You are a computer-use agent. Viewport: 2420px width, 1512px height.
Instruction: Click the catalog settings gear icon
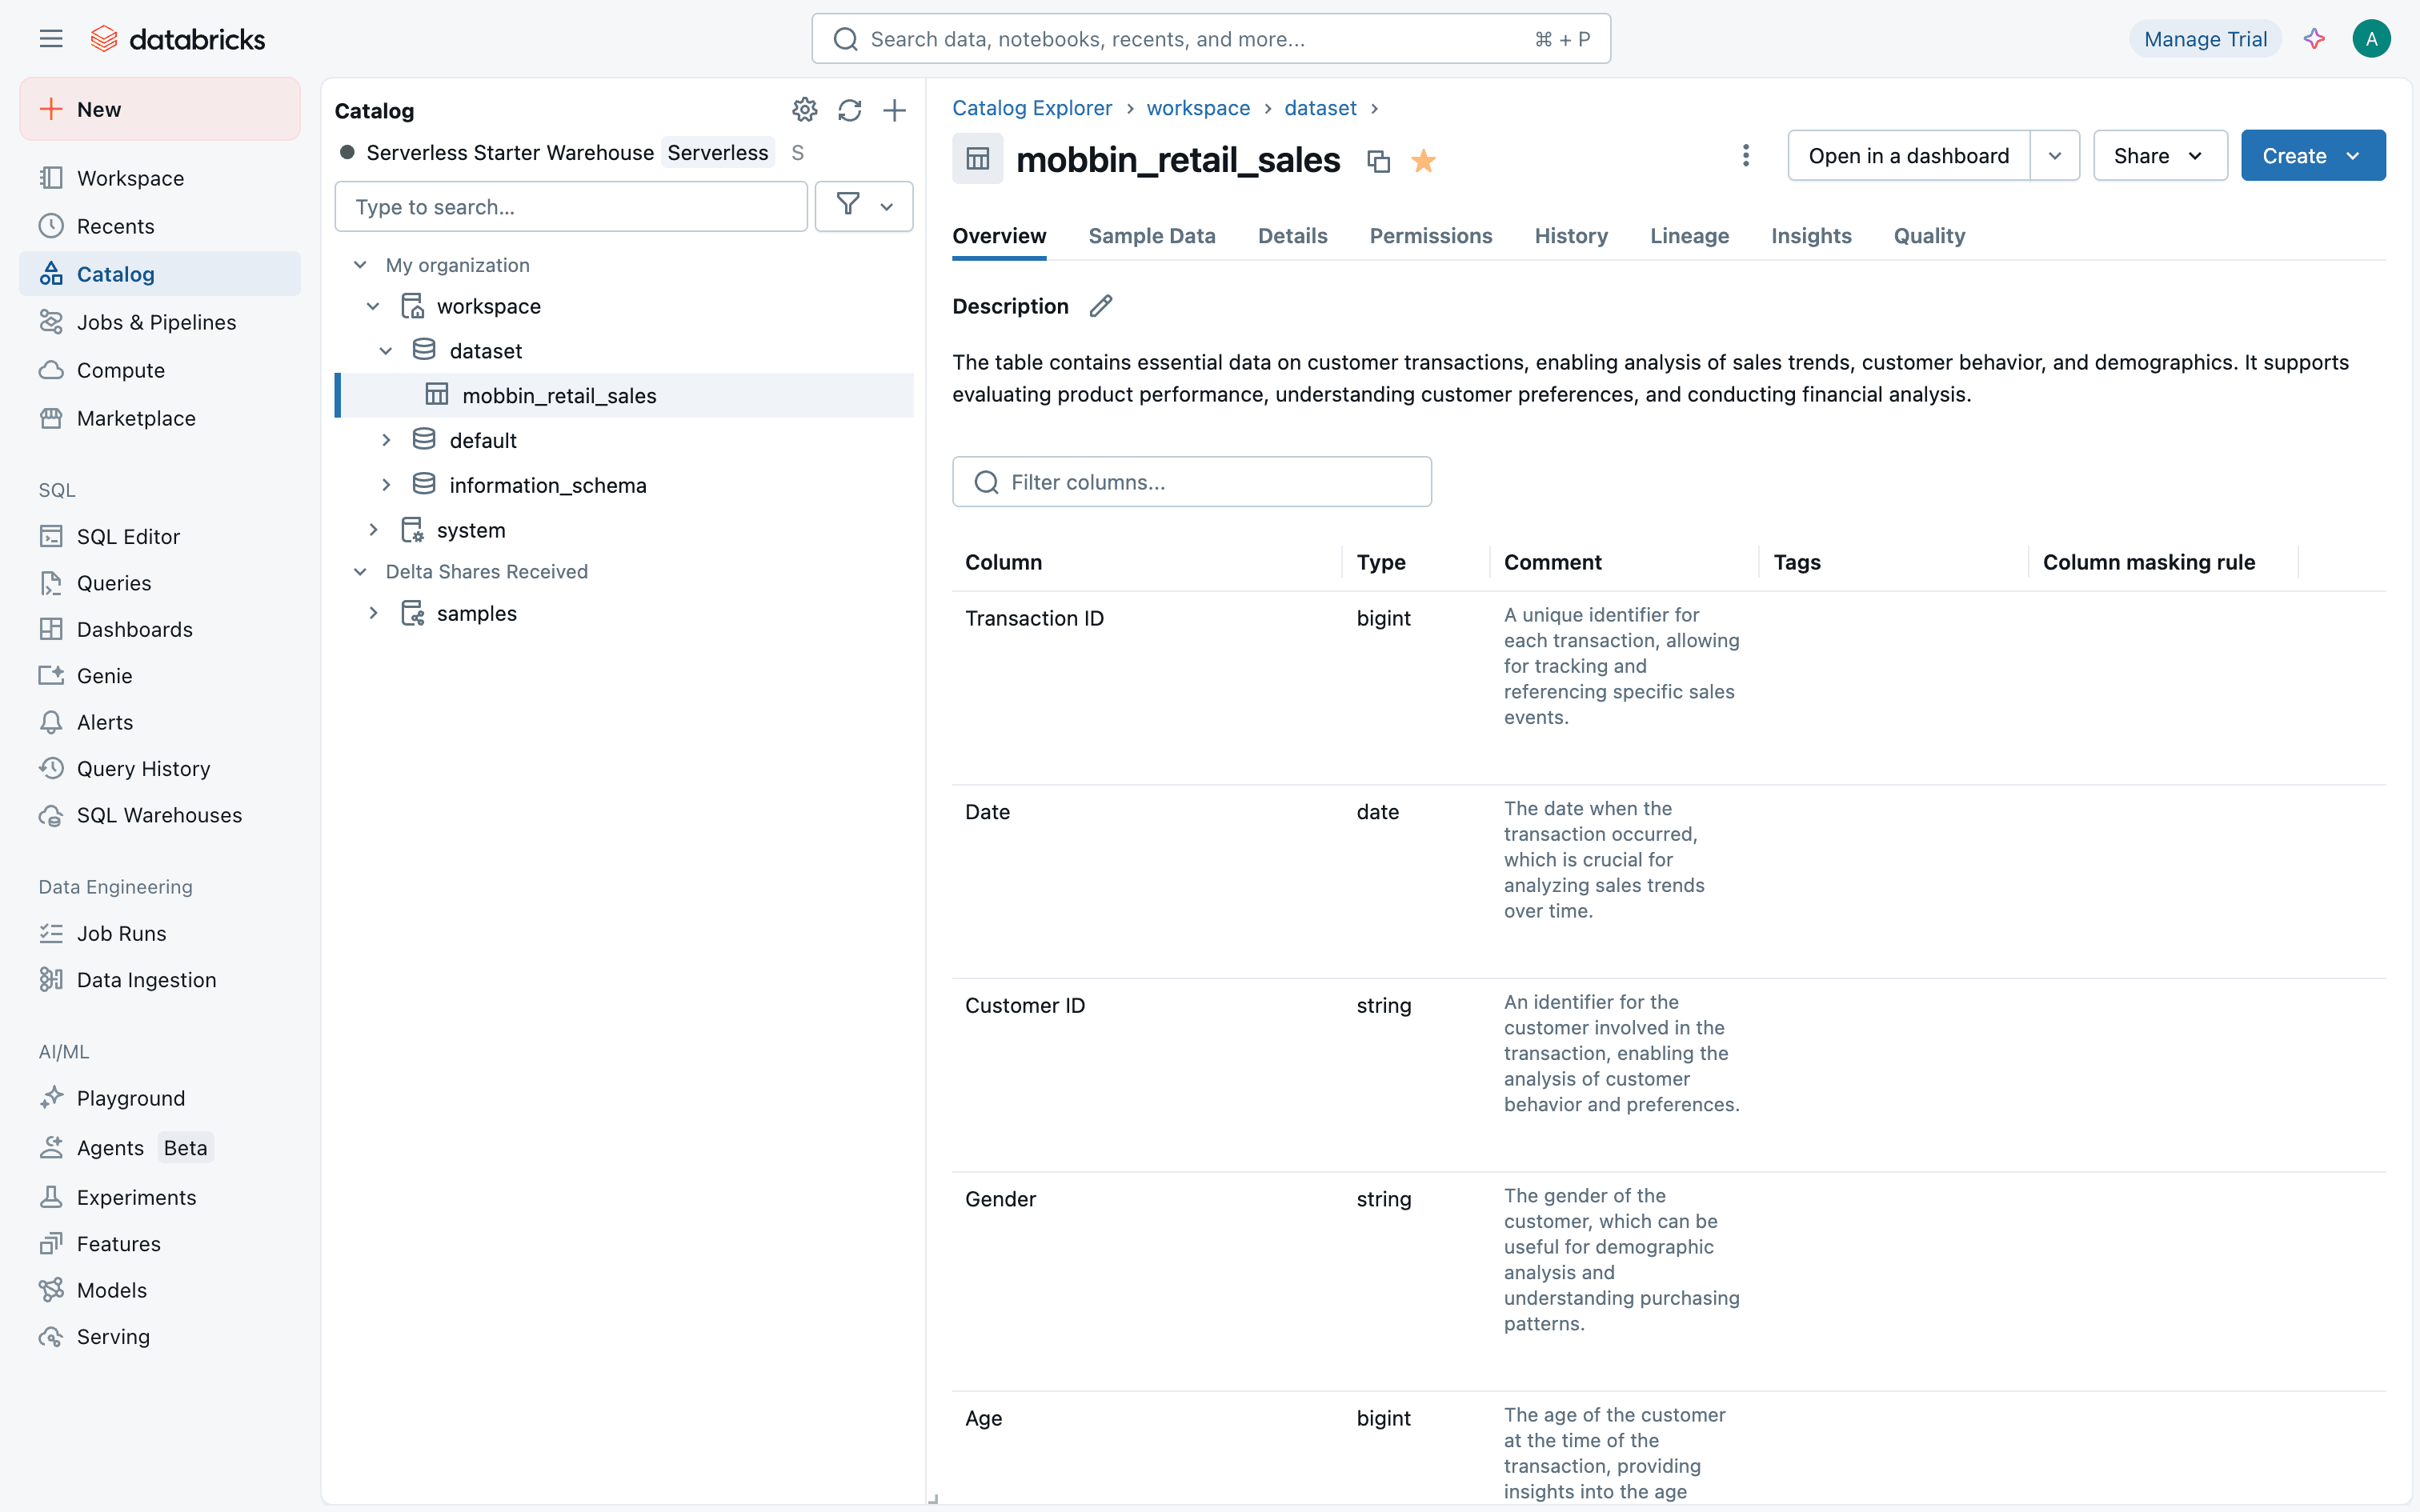click(x=804, y=110)
